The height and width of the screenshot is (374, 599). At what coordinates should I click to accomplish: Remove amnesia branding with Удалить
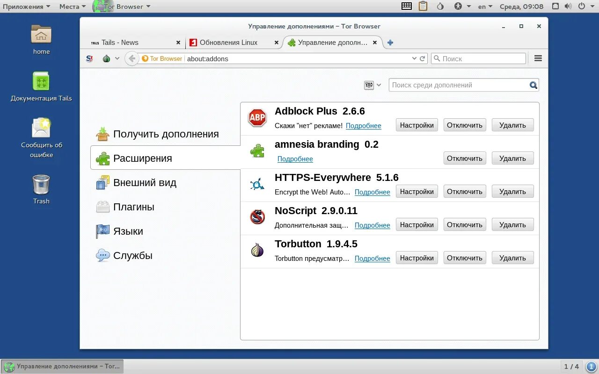[x=512, y=158]
